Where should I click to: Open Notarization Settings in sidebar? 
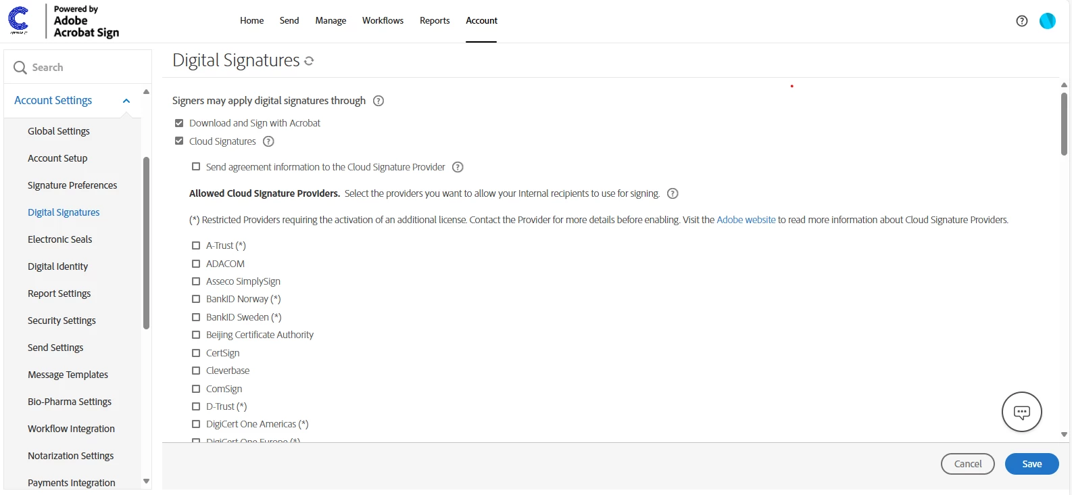[70, 456]
